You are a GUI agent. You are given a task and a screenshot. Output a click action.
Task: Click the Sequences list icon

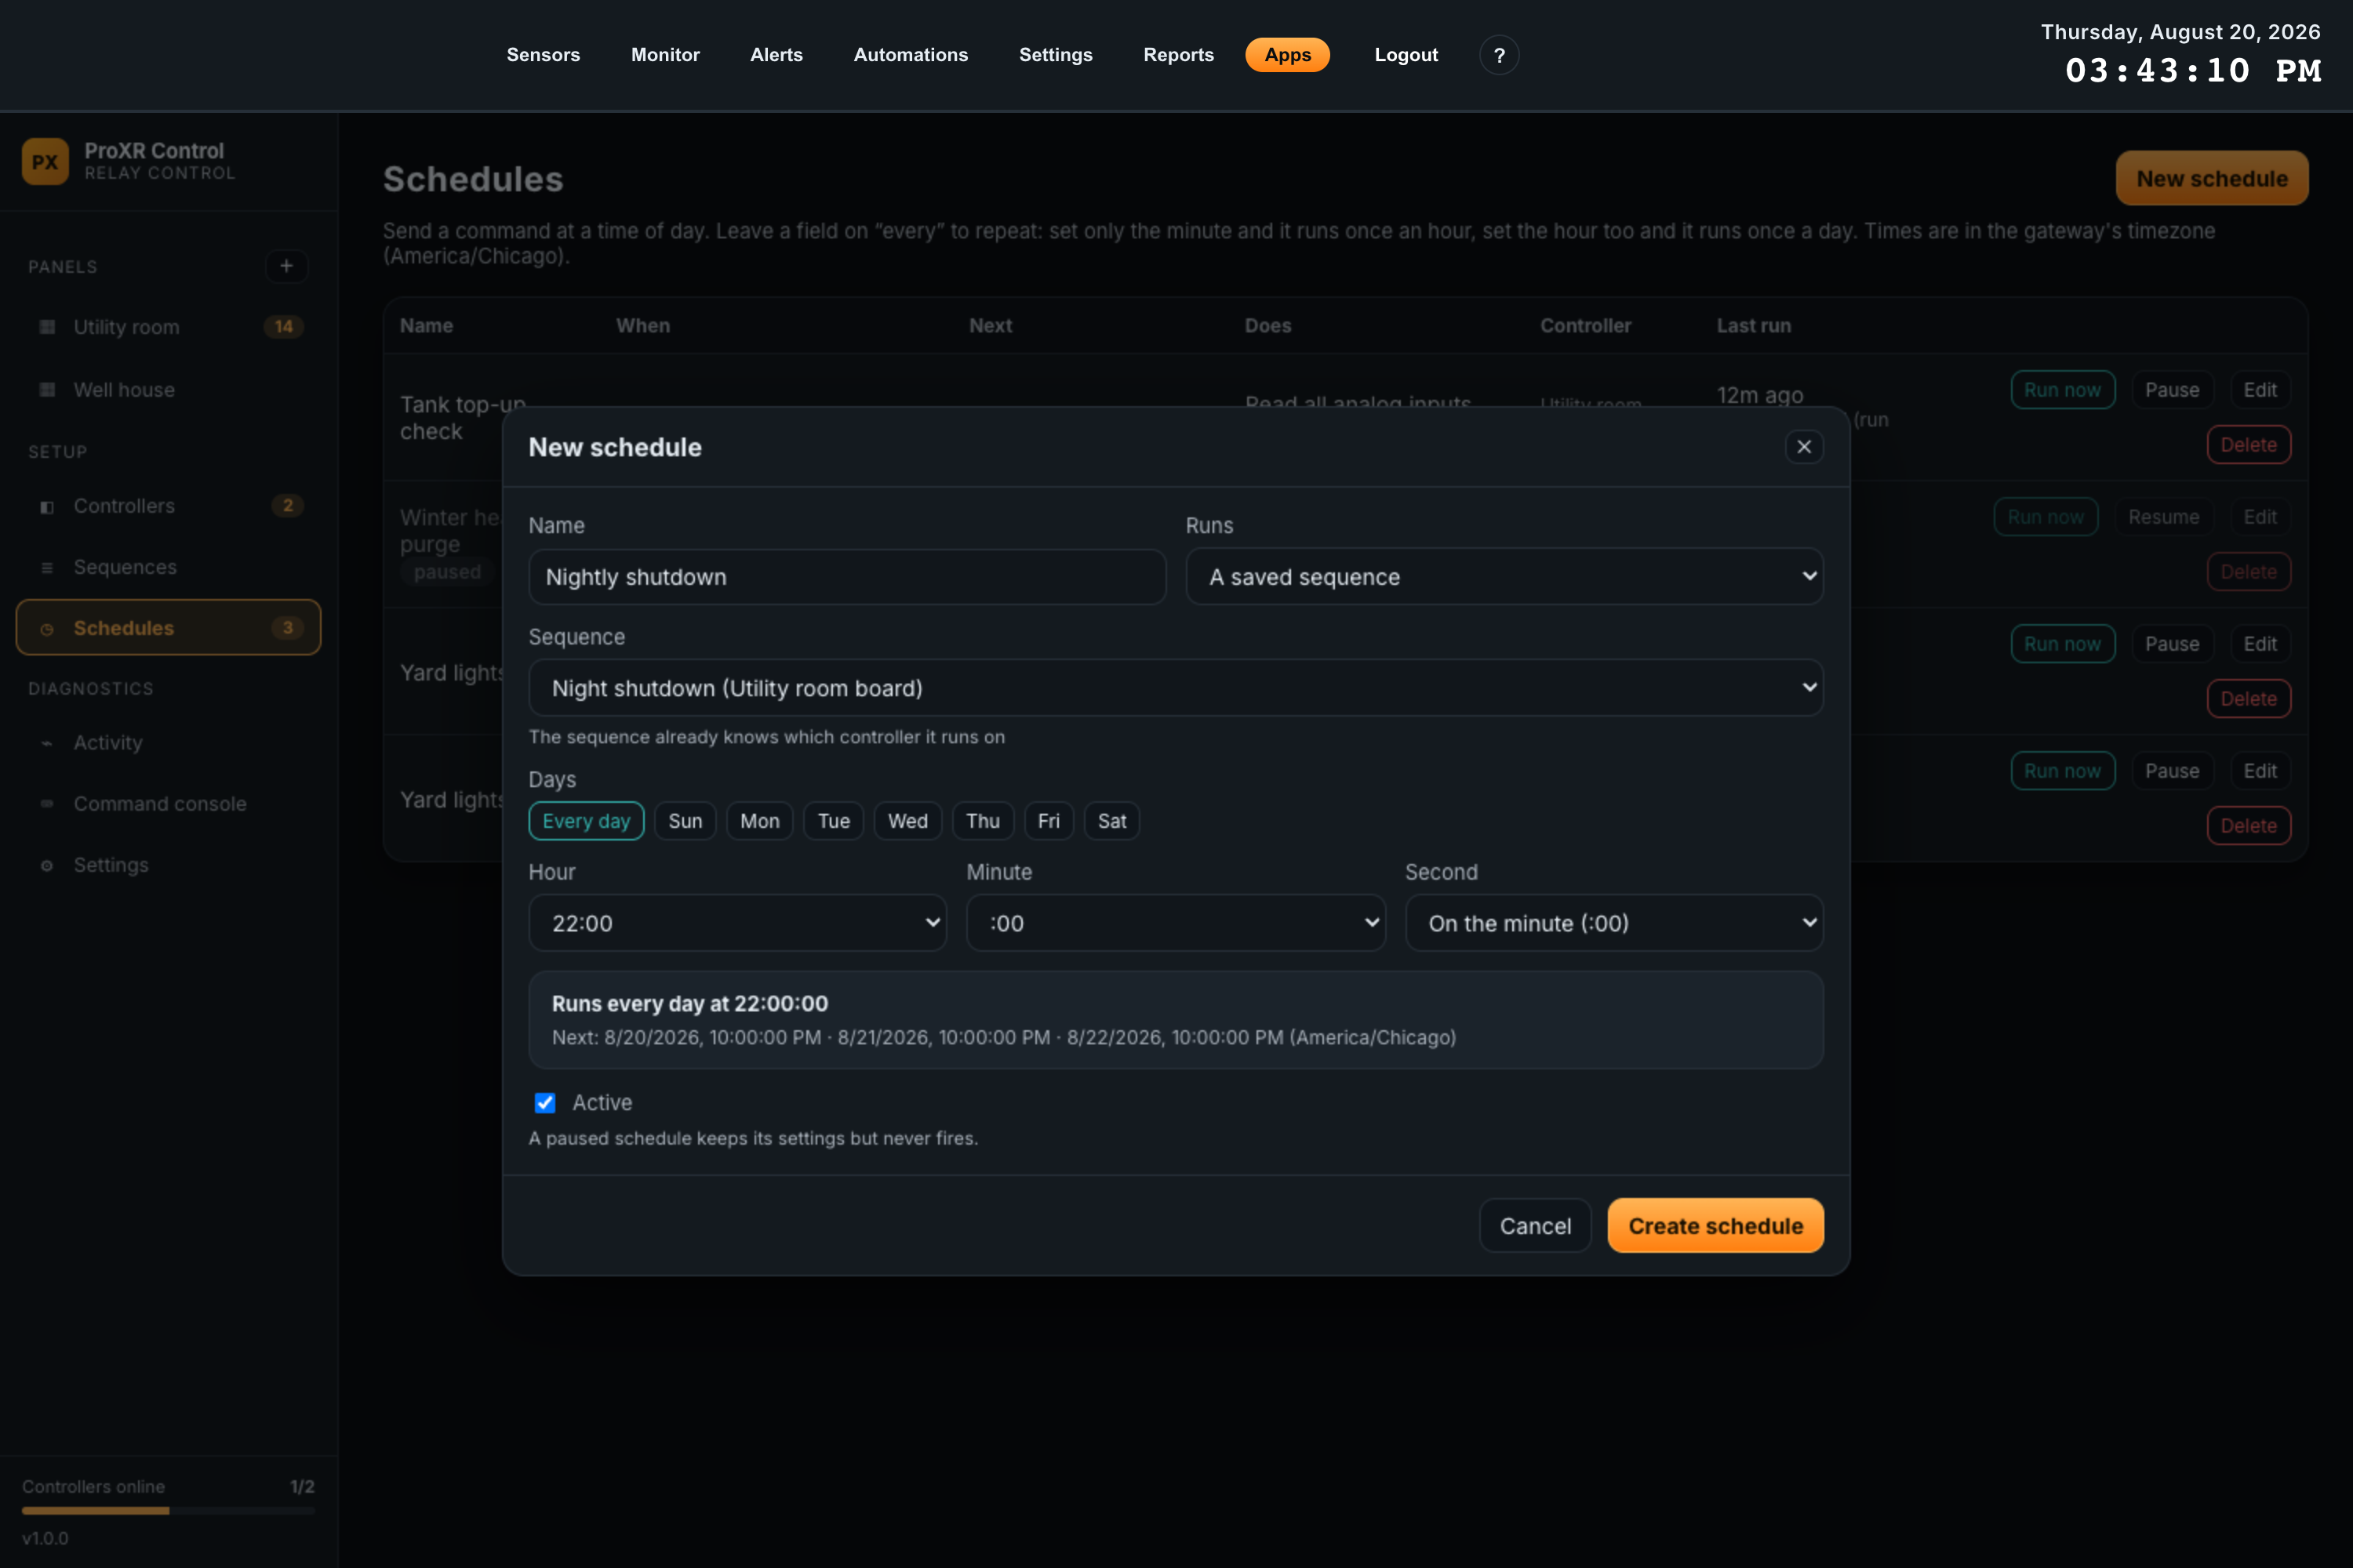[47, 567]
